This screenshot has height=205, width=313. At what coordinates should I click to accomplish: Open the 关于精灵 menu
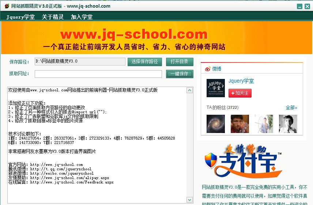coord(53,17)
